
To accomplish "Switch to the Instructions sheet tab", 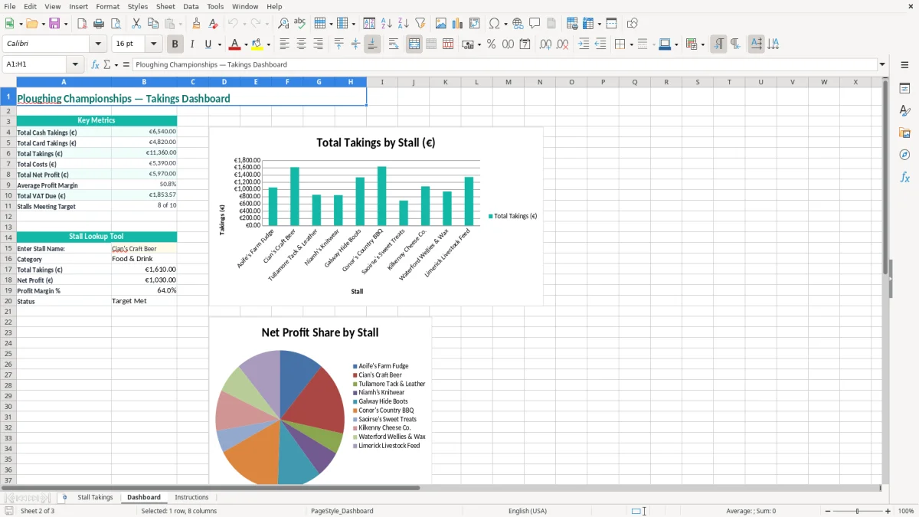I will coord(191,498).
